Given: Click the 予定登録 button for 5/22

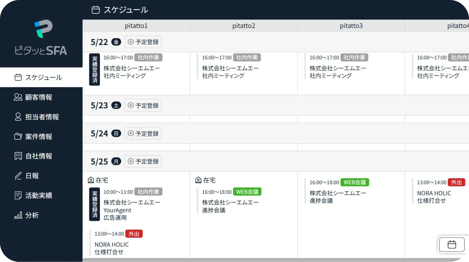Looking at the screenshot, I should tap(143, 42).
